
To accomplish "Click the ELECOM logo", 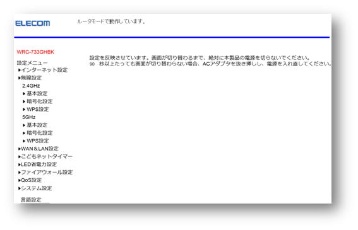I will [32, 23].
